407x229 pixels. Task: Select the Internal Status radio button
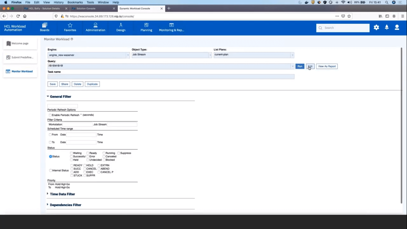coord(50,171)
